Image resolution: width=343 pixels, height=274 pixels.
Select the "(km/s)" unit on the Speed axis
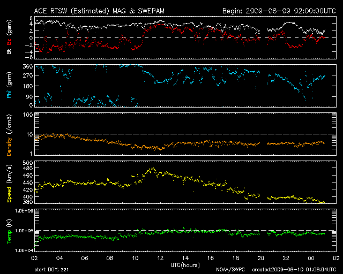(x=9, y=174)
